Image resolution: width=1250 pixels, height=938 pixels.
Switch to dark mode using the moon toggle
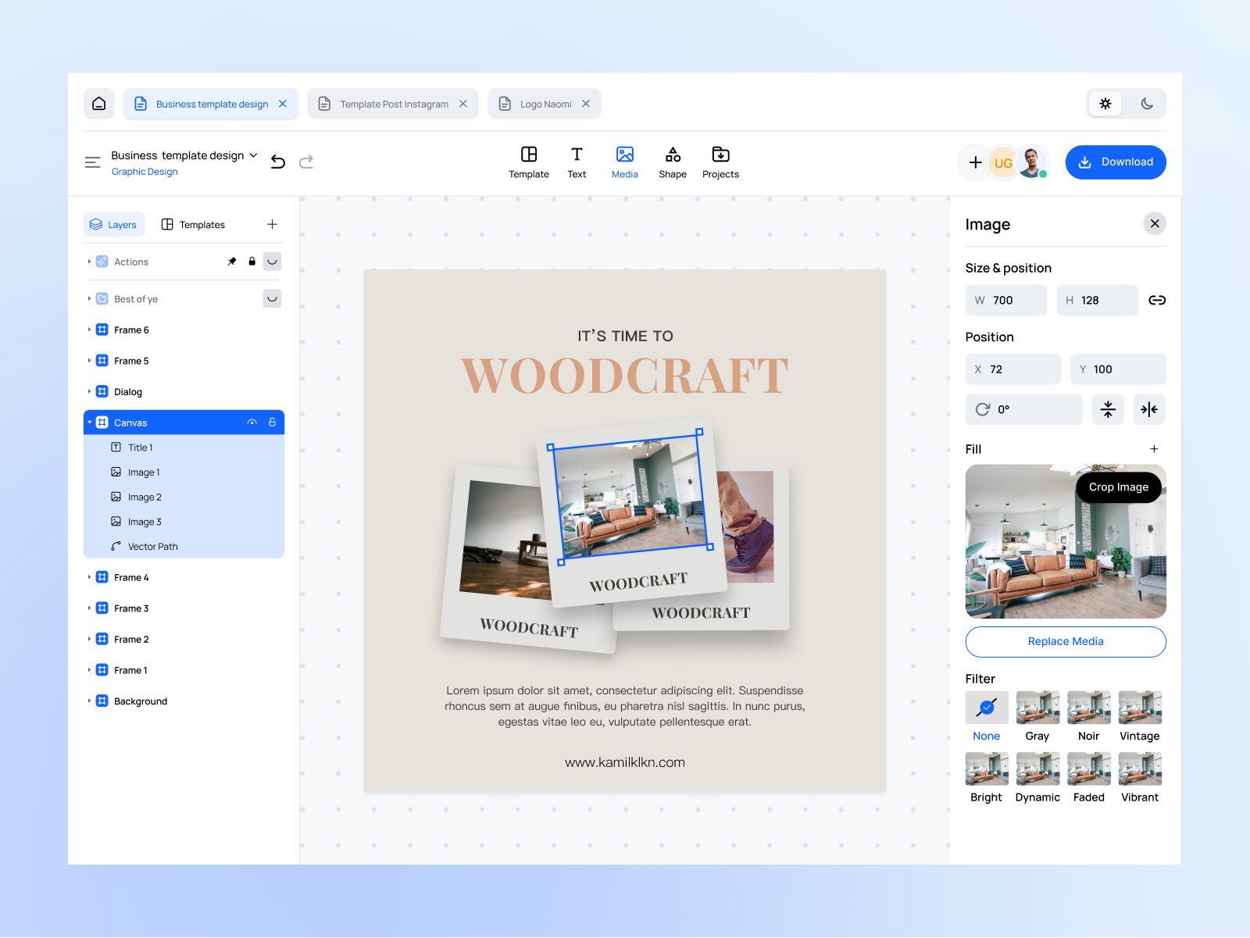(1146, 103)
